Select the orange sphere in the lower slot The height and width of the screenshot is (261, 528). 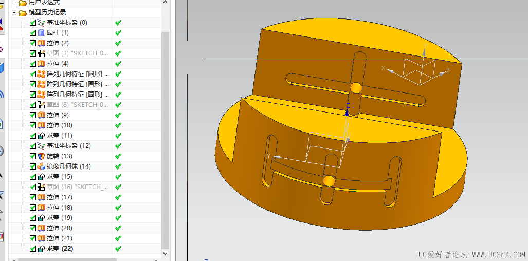[x=329, y=181]
